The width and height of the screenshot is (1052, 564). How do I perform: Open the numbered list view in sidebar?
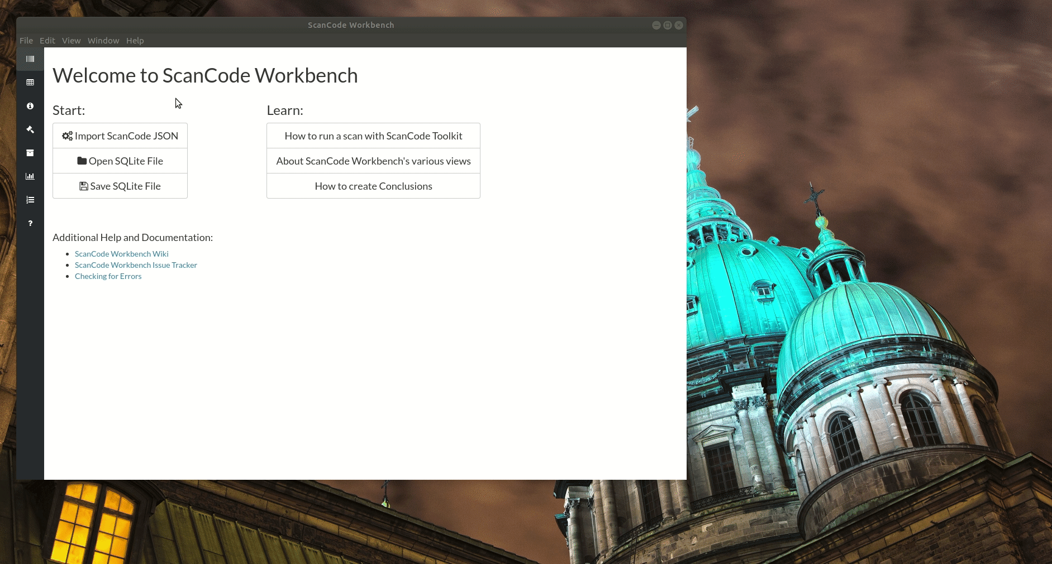[x=30, y=200]
